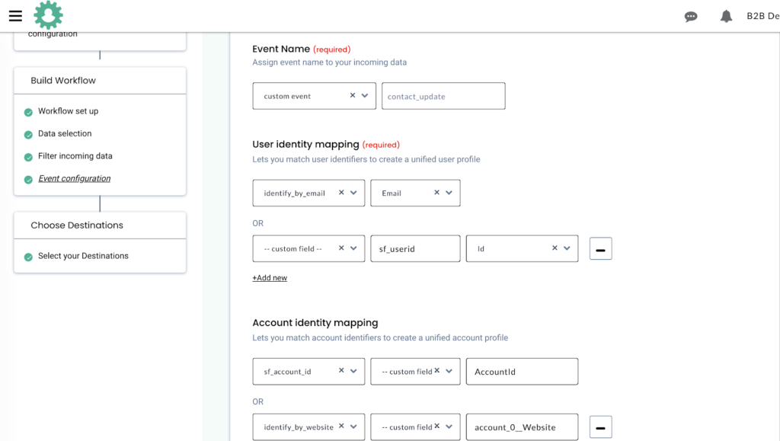The image size is (780, 441).
Task: Open the -- custom field -- dropdown under OR
Action: pyautogui.click(x=354, y=248)
